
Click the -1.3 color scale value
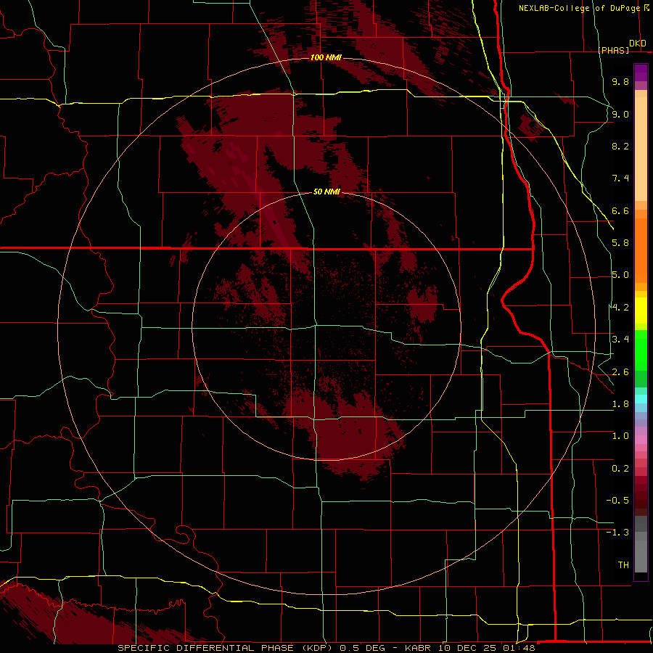[x=617, y=533]
